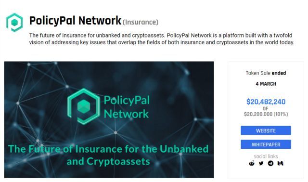308x182 pixels.
Task: Click the PolicyPal hexagon logo beside the title
Action: pyautogui.click(x=14, y=23)
